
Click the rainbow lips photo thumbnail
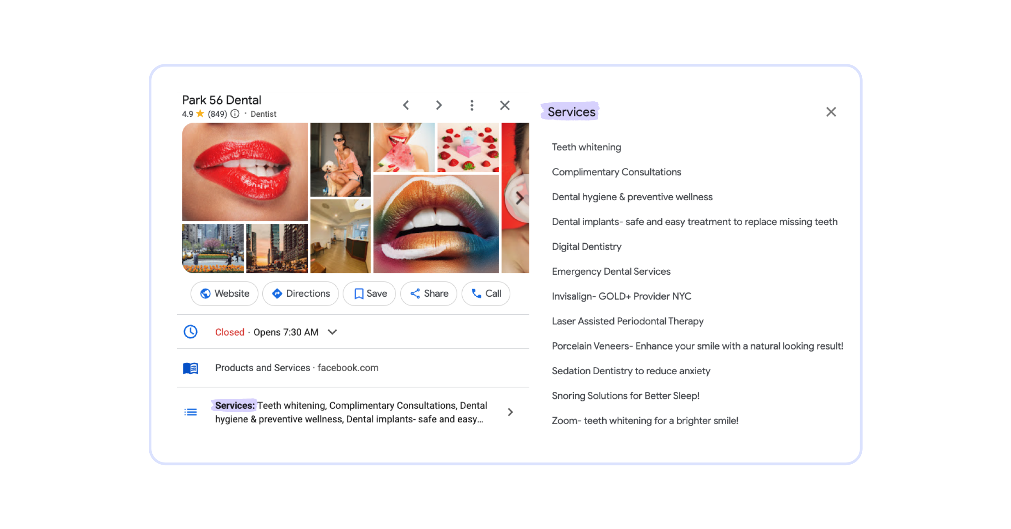[437, 223]
